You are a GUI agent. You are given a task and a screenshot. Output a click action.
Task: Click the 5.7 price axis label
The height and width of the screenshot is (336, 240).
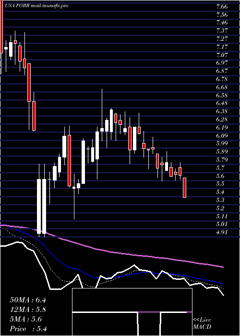click(221, 168)
